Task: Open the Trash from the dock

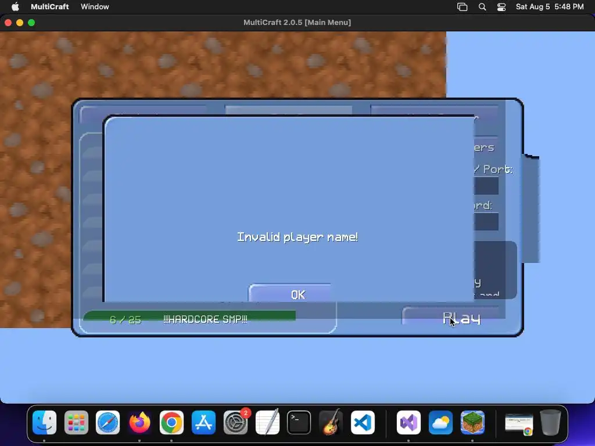Action: 551,422
